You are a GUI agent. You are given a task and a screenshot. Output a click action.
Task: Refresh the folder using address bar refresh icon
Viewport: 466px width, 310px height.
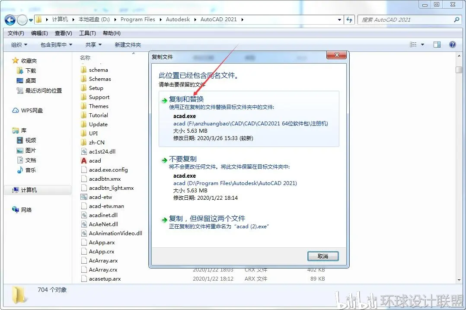click(x=349, y=19)
